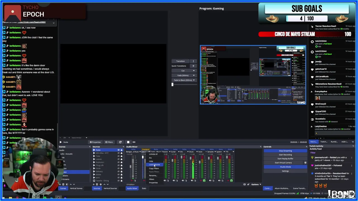Click the Transition button
Viewport: 358px width, 201px height.
(180, 61)
